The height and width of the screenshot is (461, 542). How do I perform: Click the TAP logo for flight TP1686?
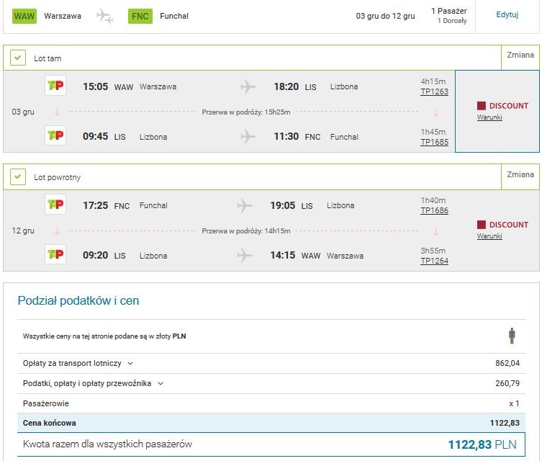[x=55, y=205]
